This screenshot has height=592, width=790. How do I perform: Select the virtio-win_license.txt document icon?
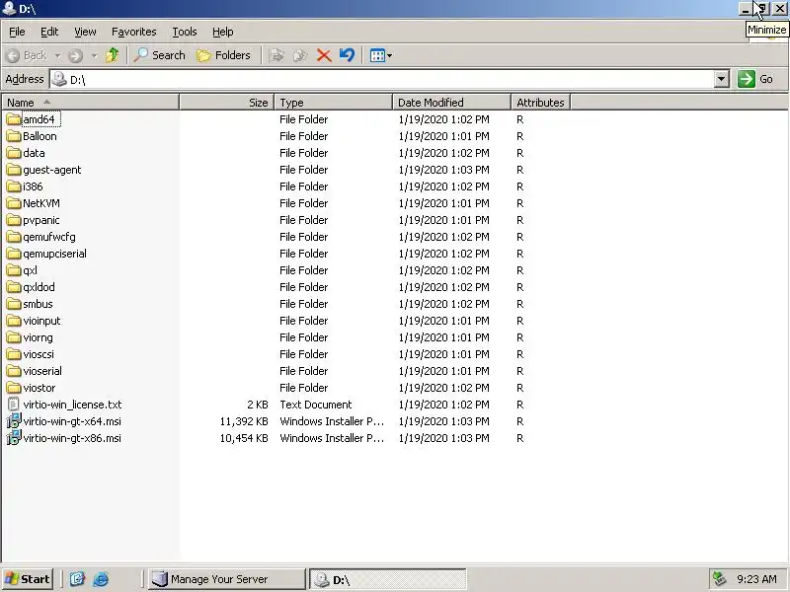click(14, 405)
